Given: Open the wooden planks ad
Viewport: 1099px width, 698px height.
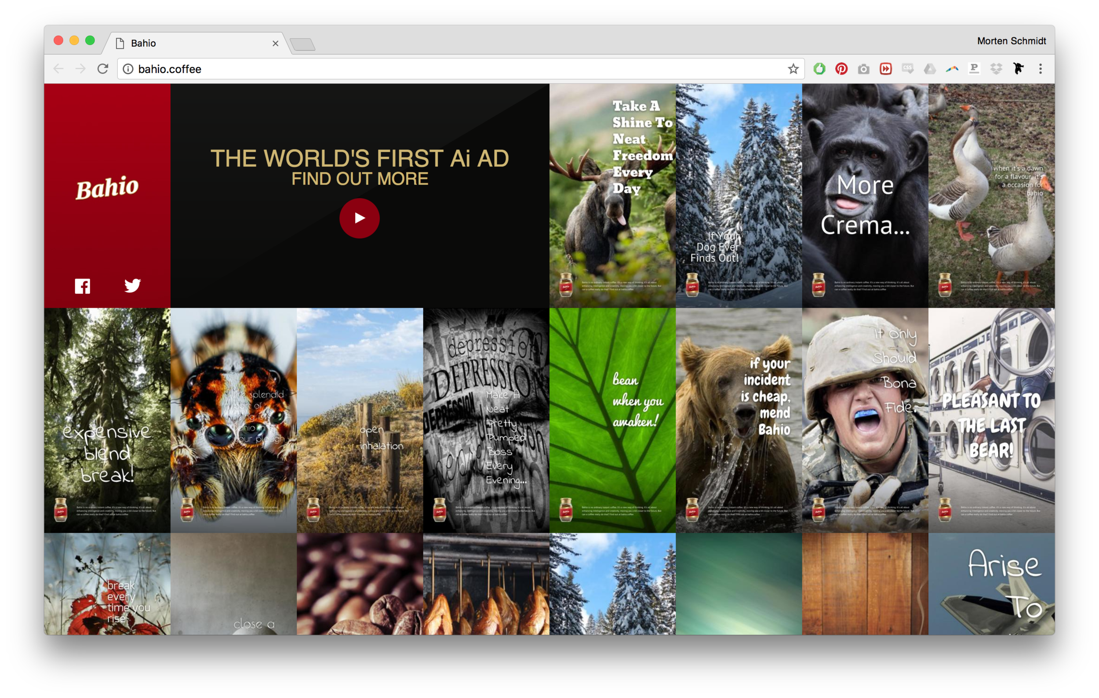Looking at the screenshot, I should (x=865, y=584).
